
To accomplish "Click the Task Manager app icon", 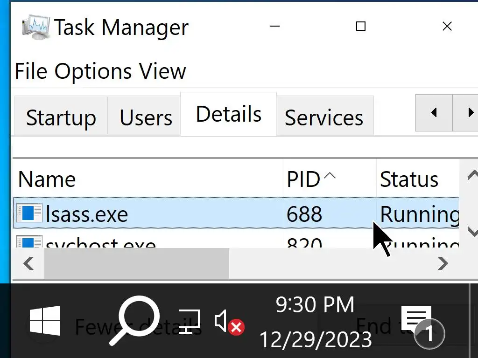I will point(36,27).
